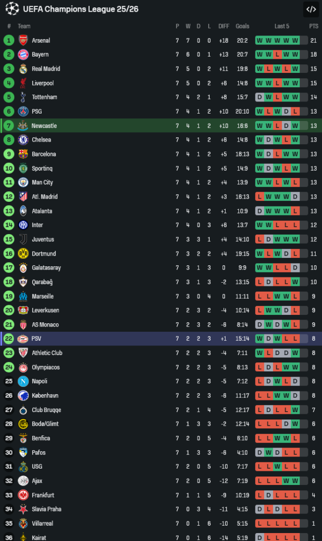Click the embed code icon button
The image size is (322, 541).
pos(310,9)
